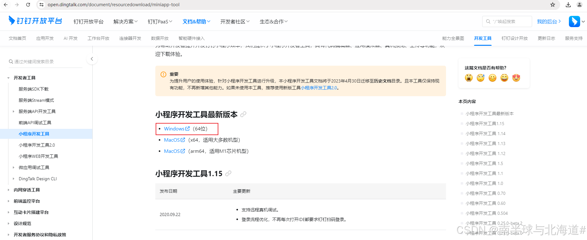The height and width of the screenshot is (240, 587).
Task: Open the 钉钉PaaS dropdown menu
Action: [160, 21]
